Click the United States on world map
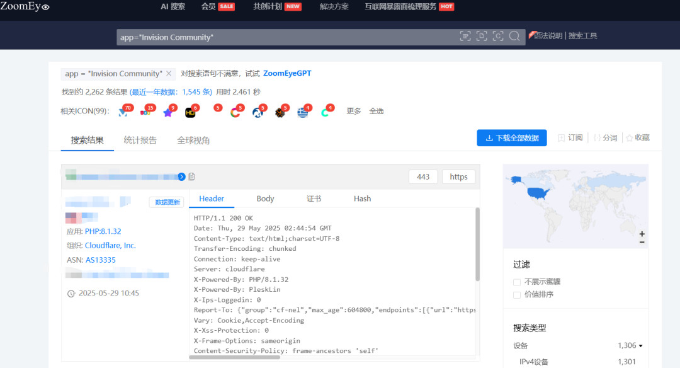This screenshot has height=368, width=680. point(538,193)
